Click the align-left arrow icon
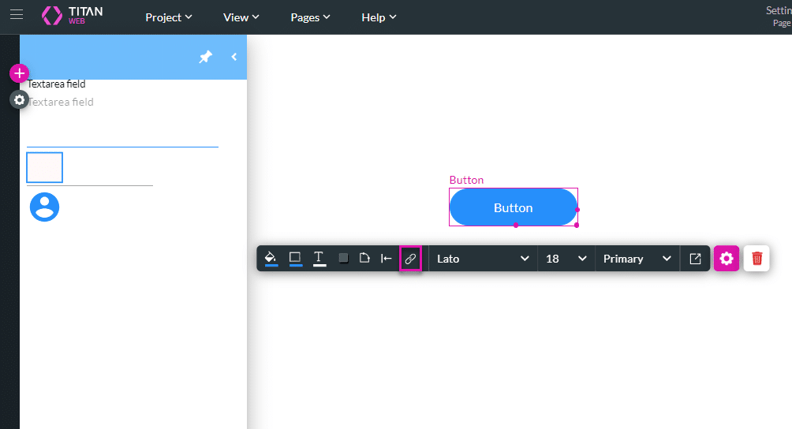The width and height of the screenshot is (792, 429). pos(387,258)
